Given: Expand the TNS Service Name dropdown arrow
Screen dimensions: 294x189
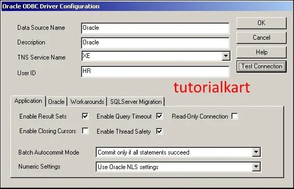Looking at the screenshot, I should pyautogui.click(x=226, y=56).
